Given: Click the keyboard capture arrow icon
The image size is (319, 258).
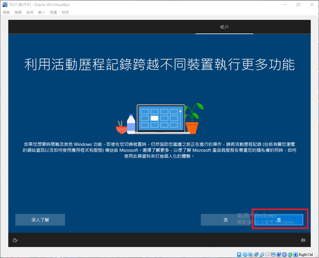Looking at the screenshot, I should [296, 255].
